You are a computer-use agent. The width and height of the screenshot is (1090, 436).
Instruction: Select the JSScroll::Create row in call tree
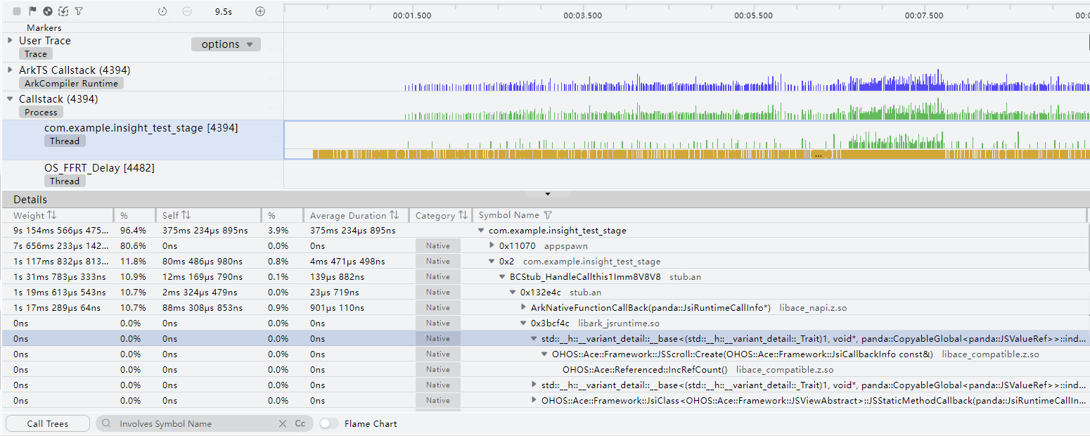[x=742, y=354]
